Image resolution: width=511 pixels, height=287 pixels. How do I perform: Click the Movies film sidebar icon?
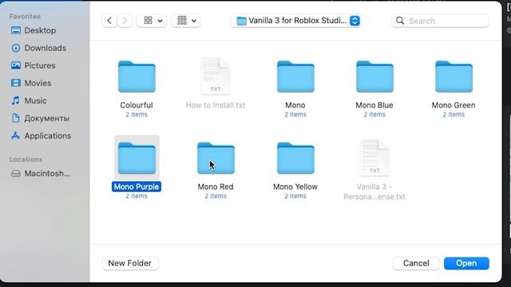click(16, 83)
